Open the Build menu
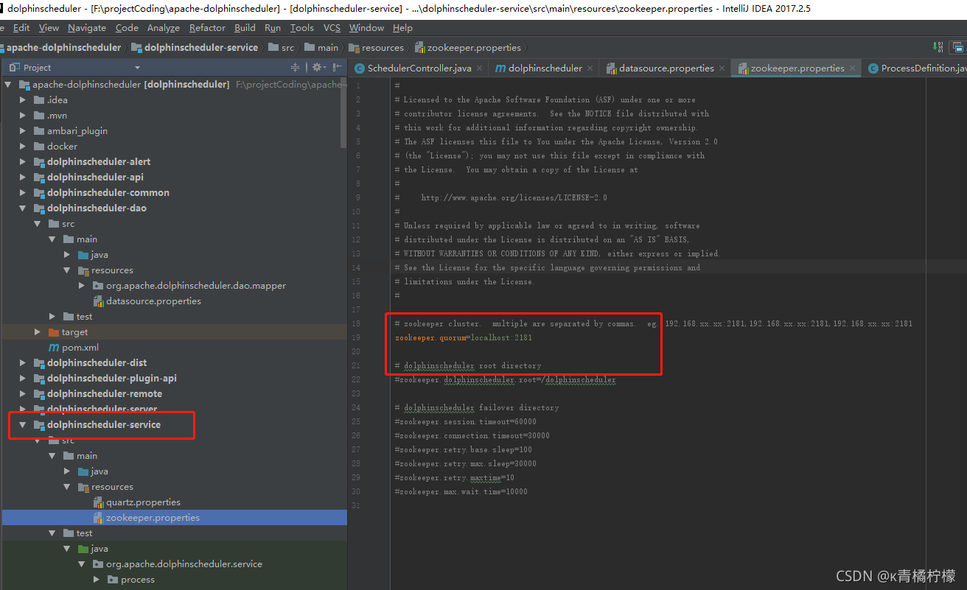 coord(245,28)
